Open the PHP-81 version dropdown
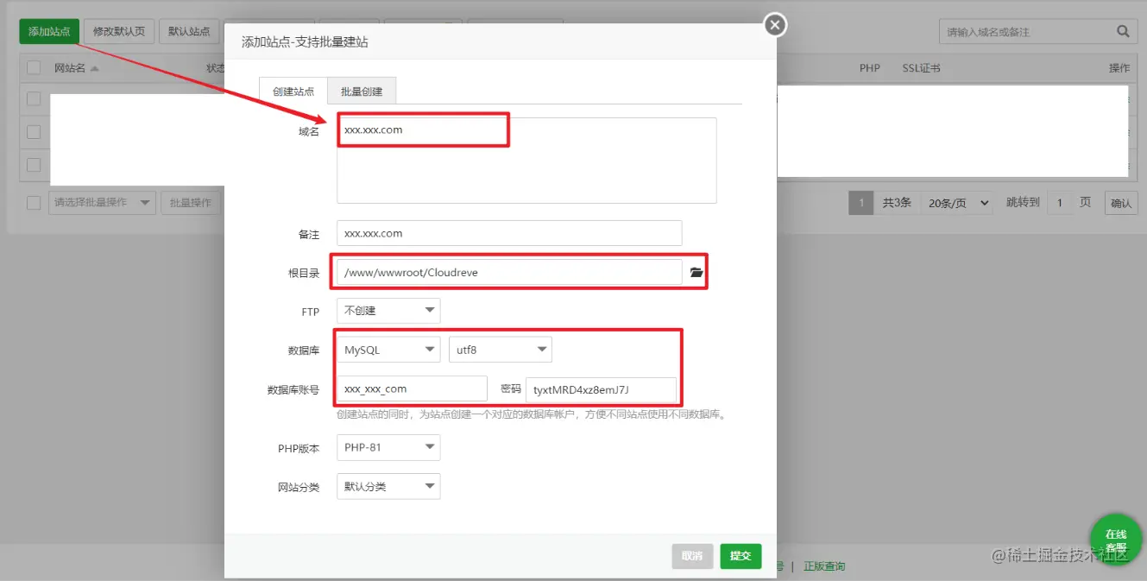 pyautogui.click(x=388, y=447)
